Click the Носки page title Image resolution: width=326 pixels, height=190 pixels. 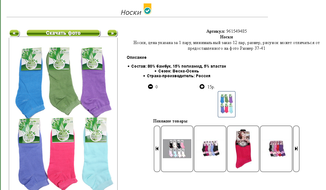(x=131, y=12)
